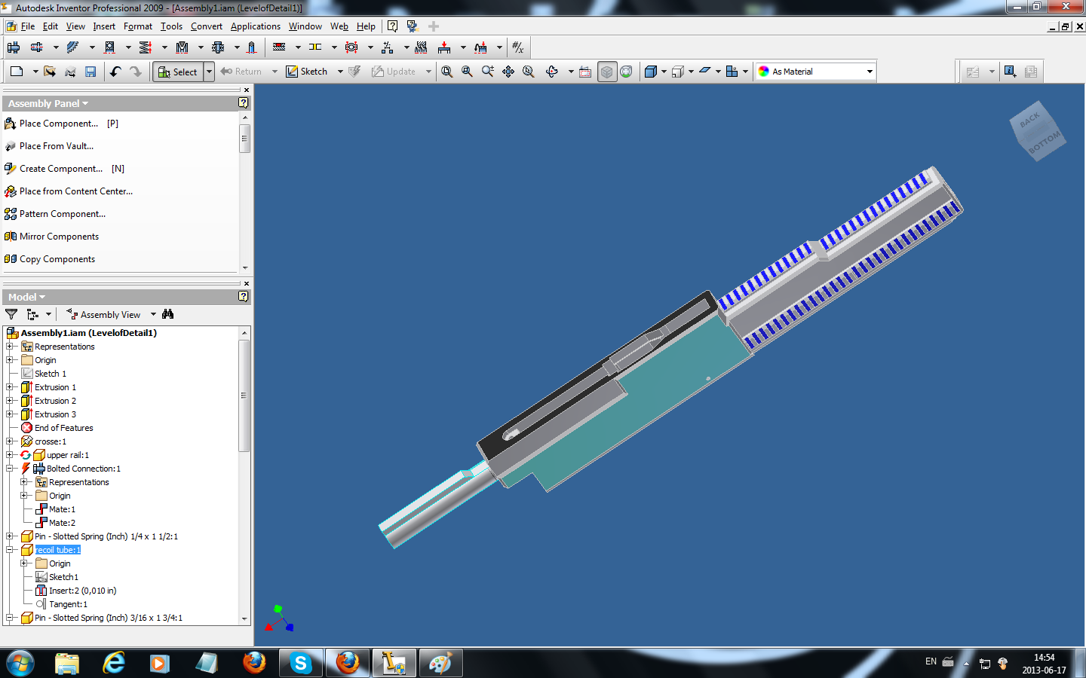Collapse the Bolted Connection:1 node
1086x678 pixels.
[x=9, y=469]
